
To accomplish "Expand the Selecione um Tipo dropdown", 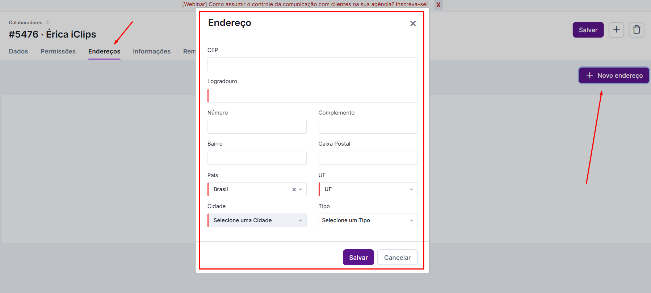I will (368, 220).
